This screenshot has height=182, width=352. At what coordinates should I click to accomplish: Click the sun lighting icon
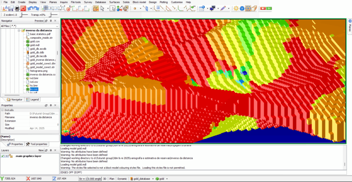click(236, 9)
